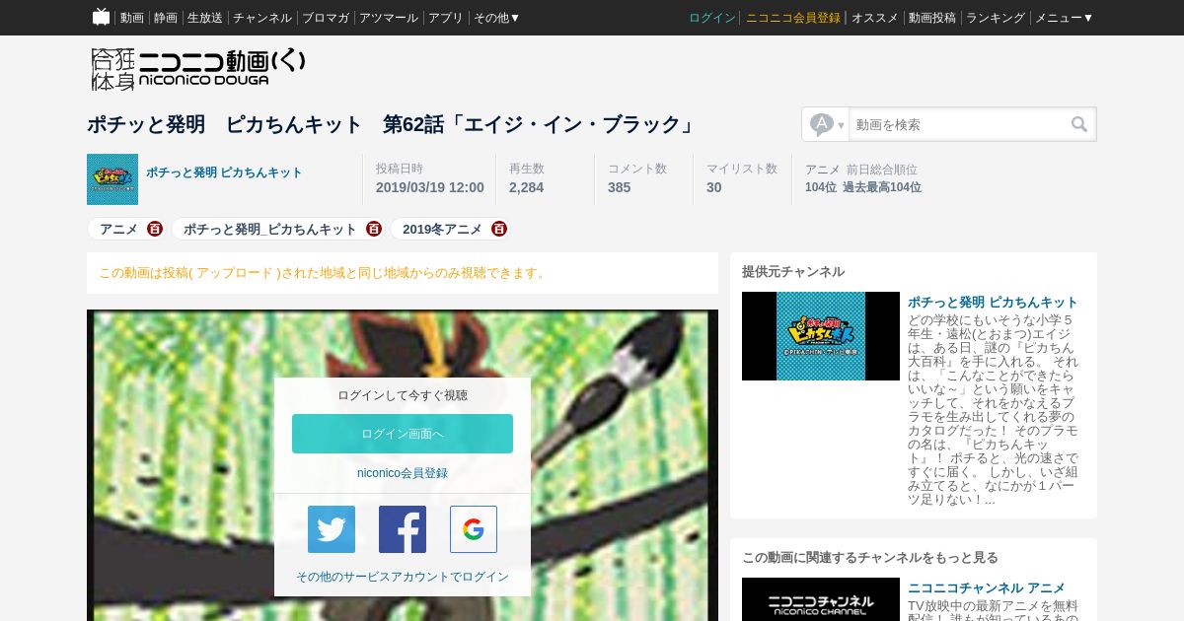
Task: Click the Niconico TV icon in top bar
Action: pos(101,17)
